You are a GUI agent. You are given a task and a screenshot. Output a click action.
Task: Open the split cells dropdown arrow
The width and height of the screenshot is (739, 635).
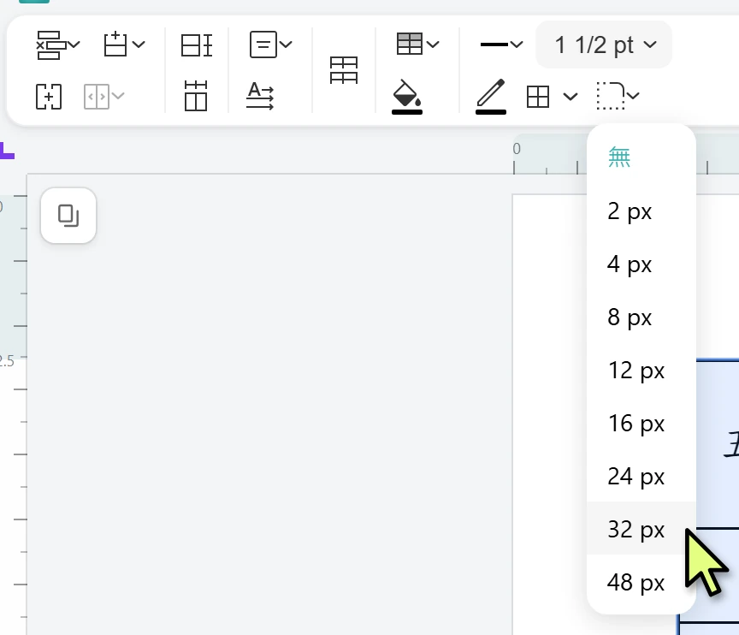tap(118, 96)
